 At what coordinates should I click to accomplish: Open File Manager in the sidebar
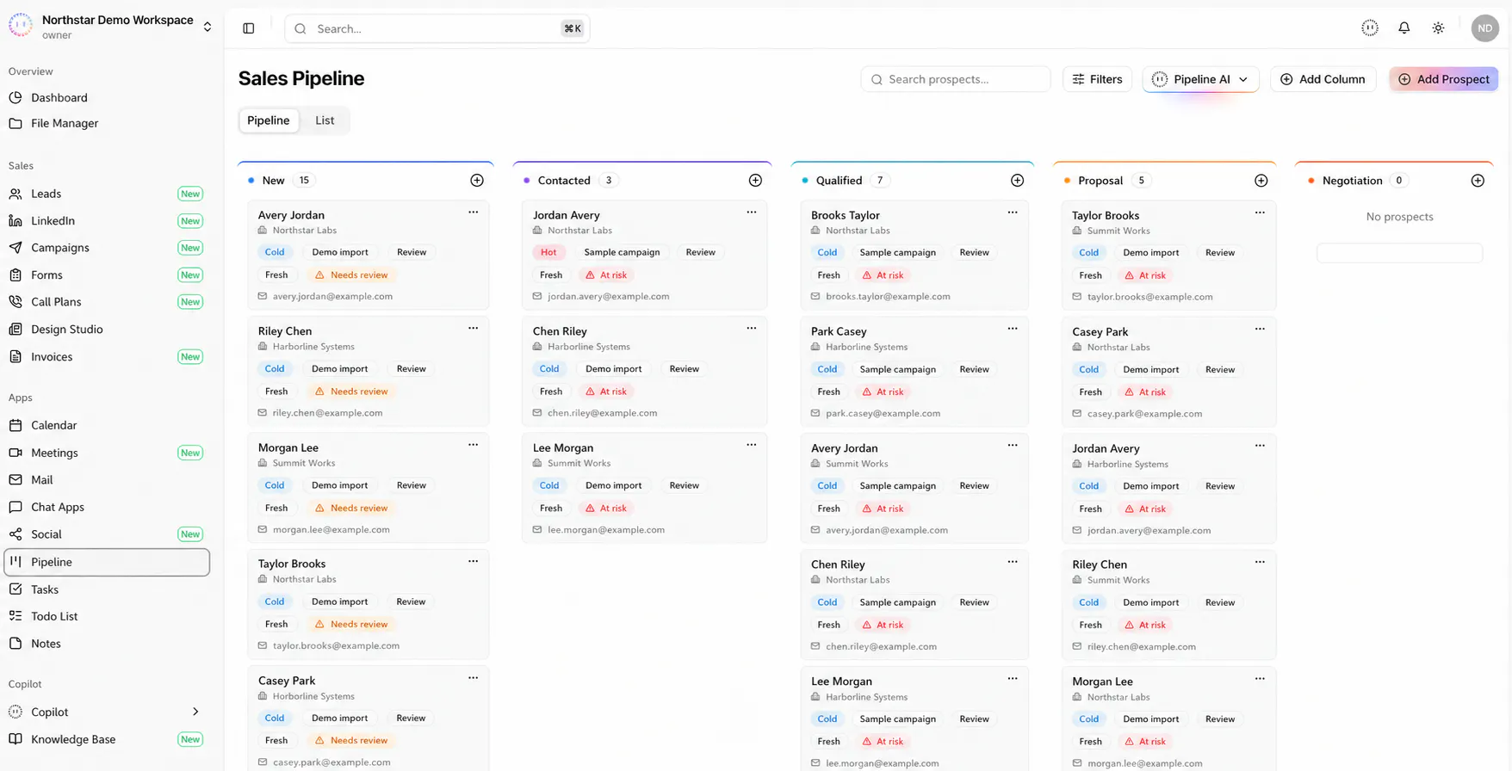[107, 123]
